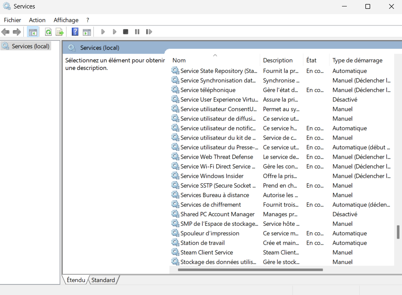
Task: Toggle the Action pane toolbar icon
Action: pyautogui.click(x=87, y=32)
